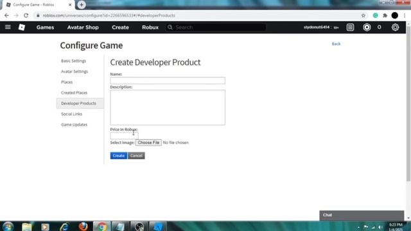The width and height of the screenshot is (411, 231).
Task: Open the Chrome three-dot menu
Action: pos(405,15)
